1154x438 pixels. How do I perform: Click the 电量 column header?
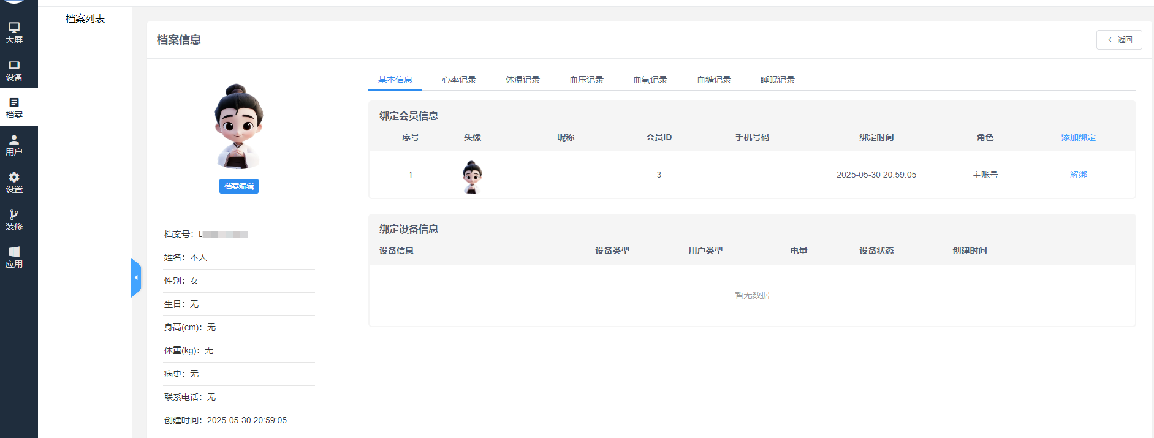click(x=799, y=251)
